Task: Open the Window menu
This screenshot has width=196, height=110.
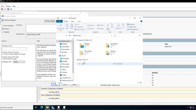Action: click(8, 6)
